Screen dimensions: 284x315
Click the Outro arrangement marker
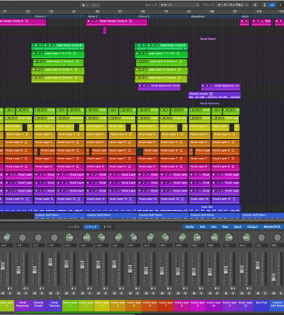245,16
